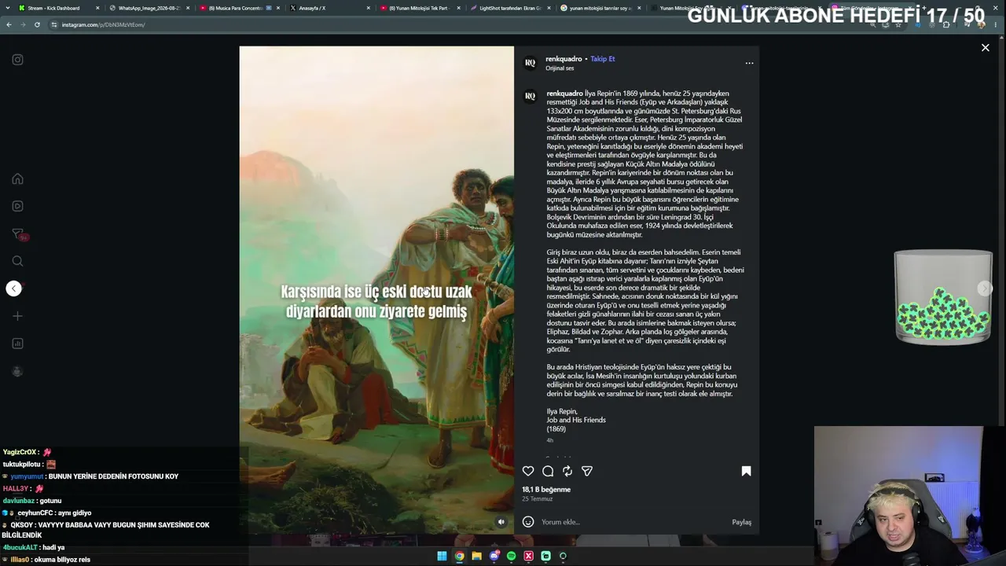Follow renkquadro with Takip Et
Screen dimensions: 1006x566
pos(603,59)
